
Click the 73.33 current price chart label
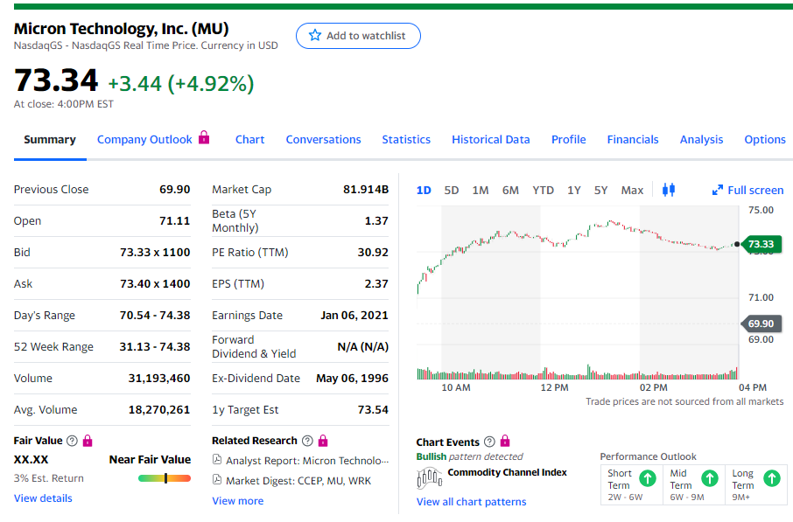coord(760,244)
